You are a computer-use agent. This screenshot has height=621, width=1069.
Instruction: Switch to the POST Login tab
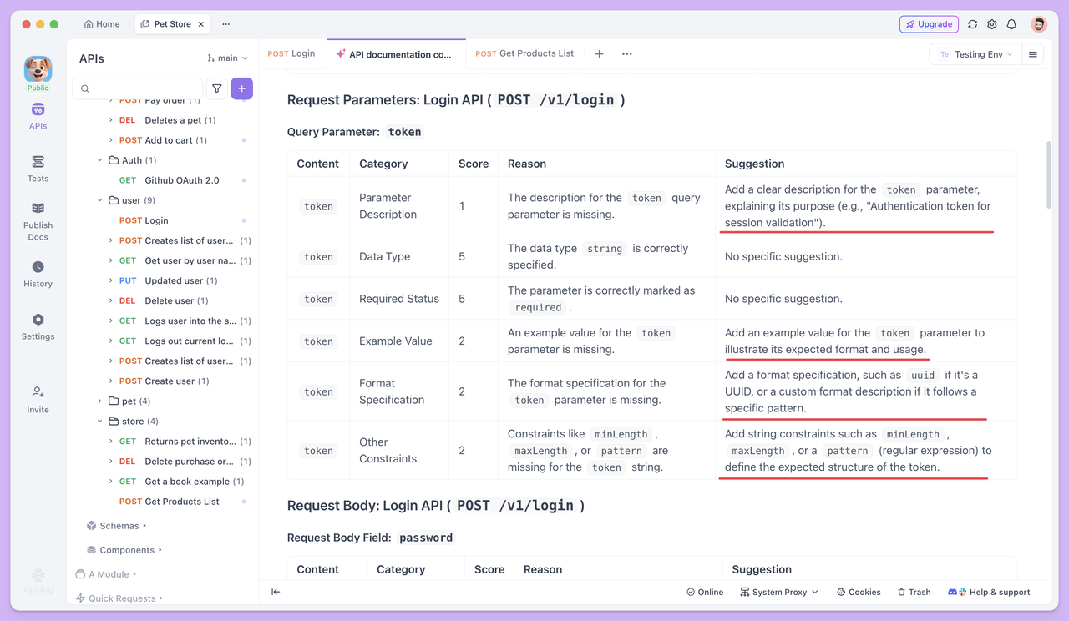pyautogui.click(x=291, y=53)
